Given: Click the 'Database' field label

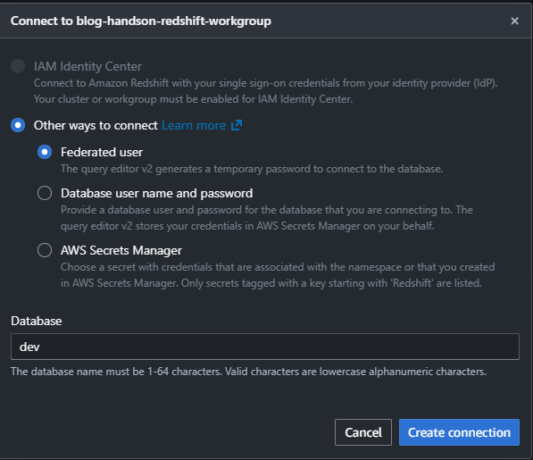Looking at the screenshot, I should [x=37, y=321].
